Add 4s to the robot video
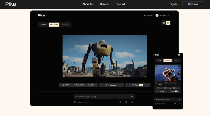The image size is (210, 116). tap(138, 85)
